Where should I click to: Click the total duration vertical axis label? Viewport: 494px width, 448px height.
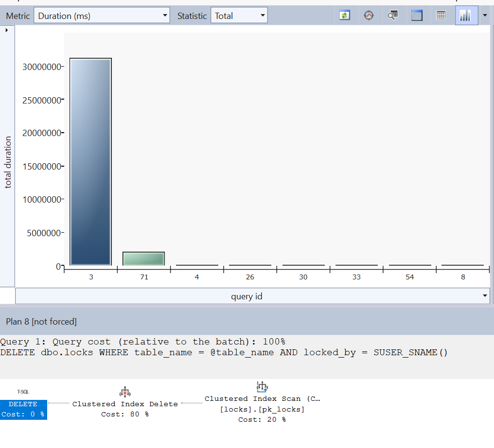(8, 163)
